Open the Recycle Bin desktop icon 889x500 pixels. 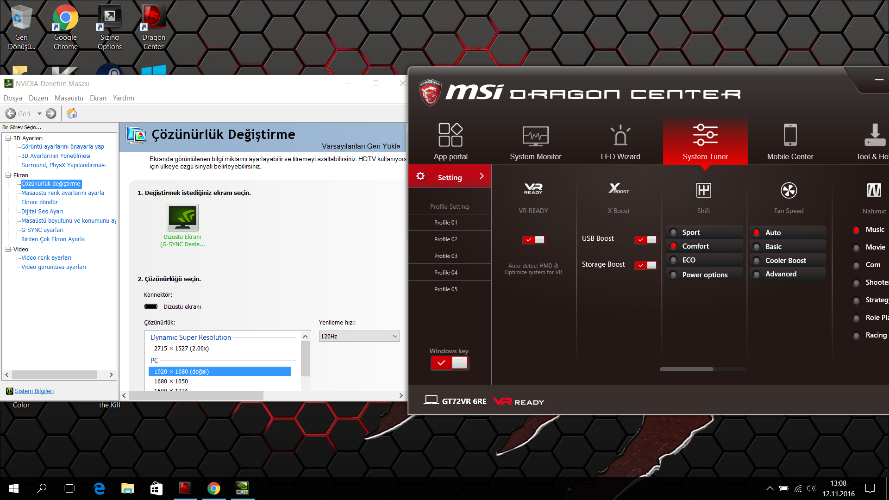click(x=21, y=27)
